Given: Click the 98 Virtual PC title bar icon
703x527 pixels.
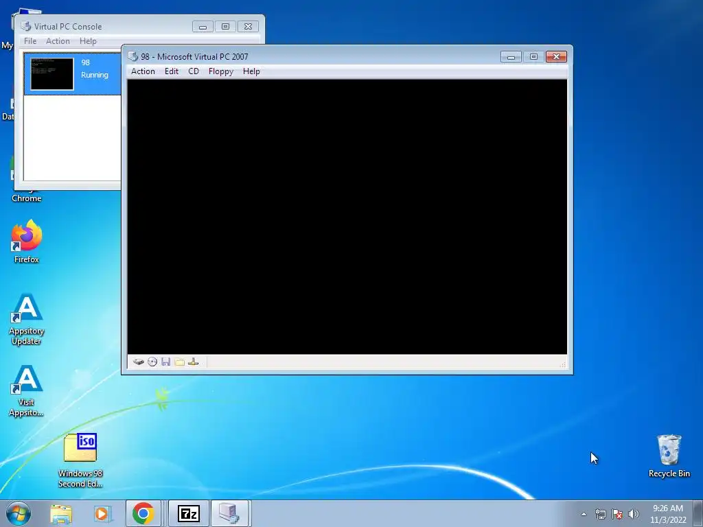Looking at the screenshot, I should 132,56.
